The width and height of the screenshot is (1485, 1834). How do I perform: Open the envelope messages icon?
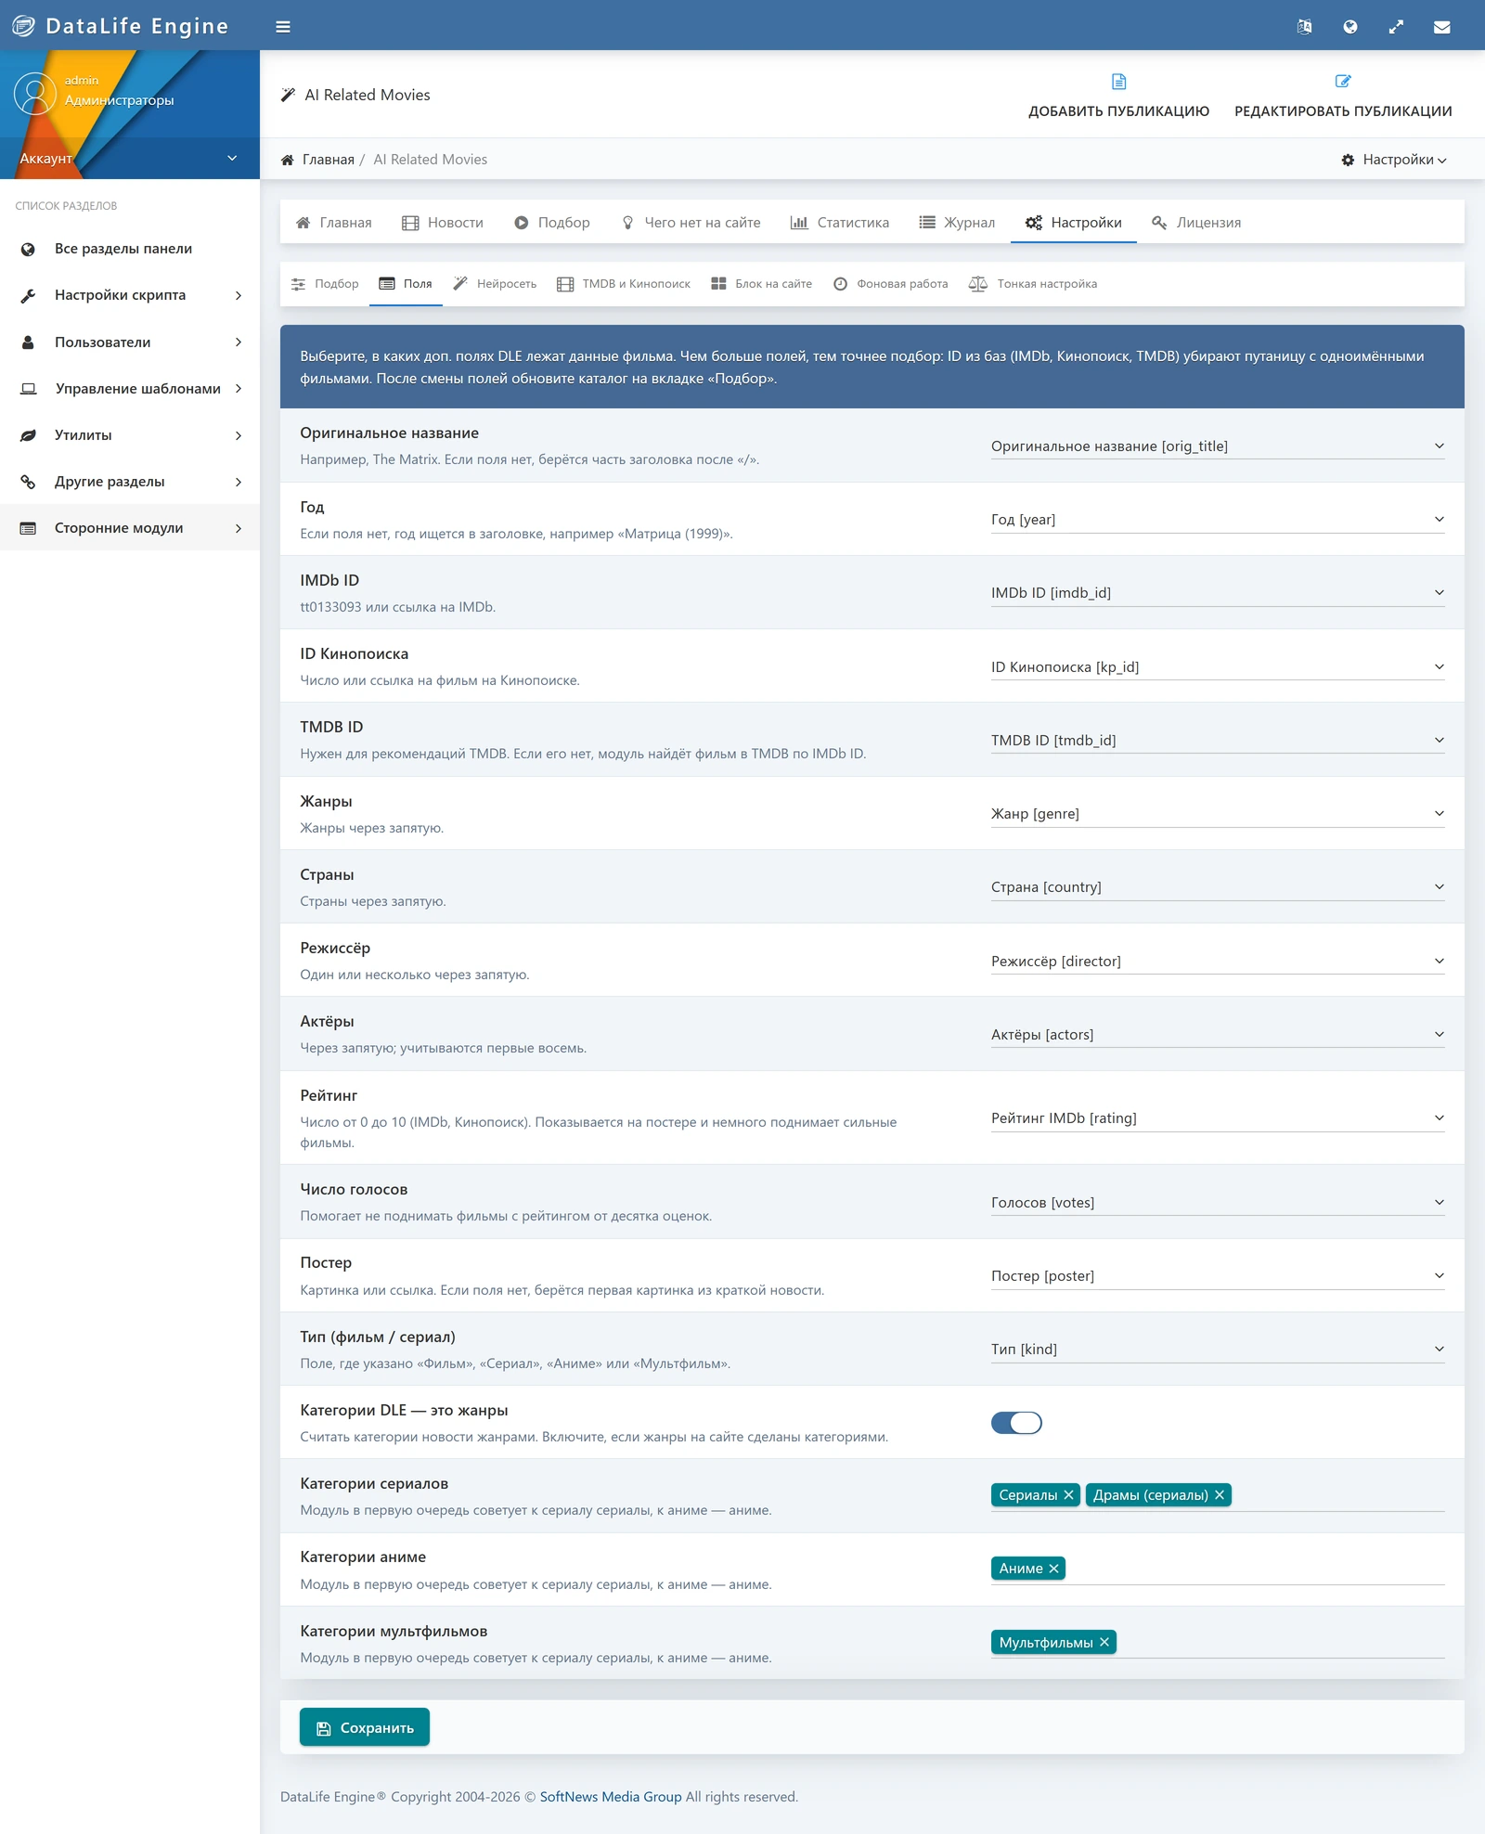1441,27
